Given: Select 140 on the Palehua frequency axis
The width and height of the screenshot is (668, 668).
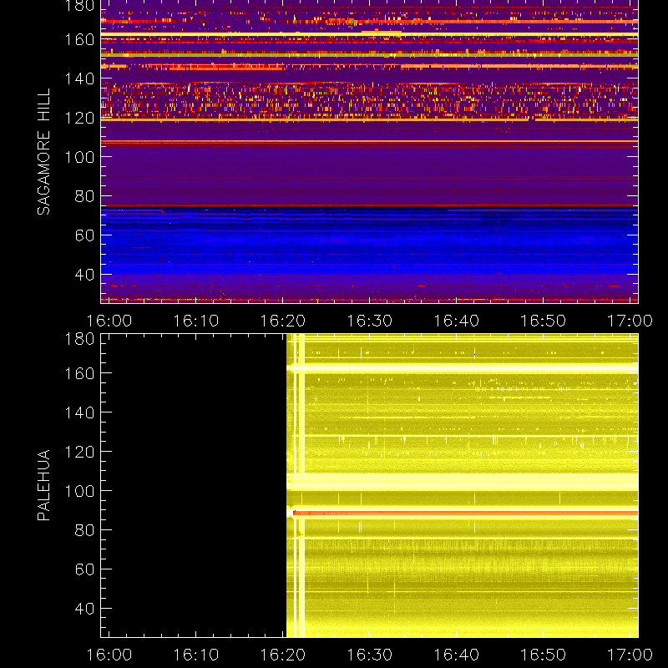Looking at the screenshot, I should tap(79, 412).
